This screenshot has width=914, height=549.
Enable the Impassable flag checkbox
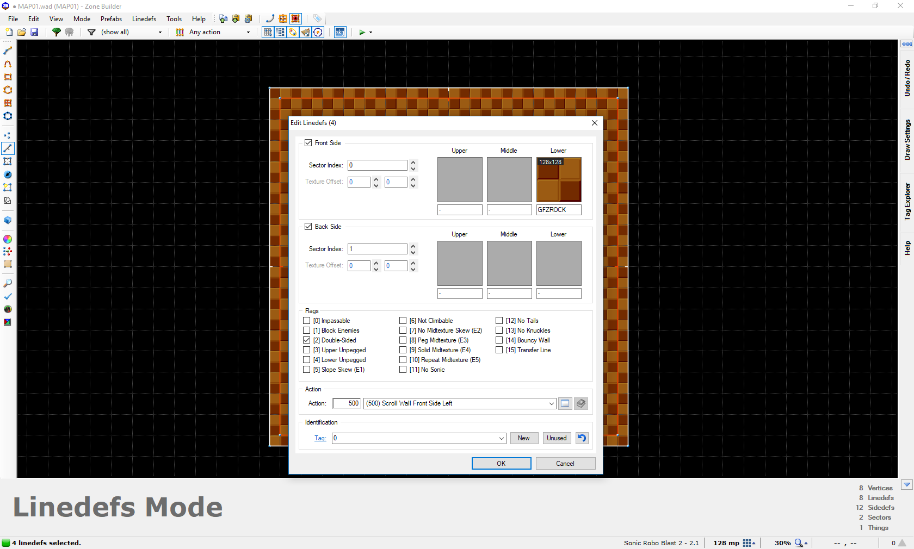(x=307, y=321)
